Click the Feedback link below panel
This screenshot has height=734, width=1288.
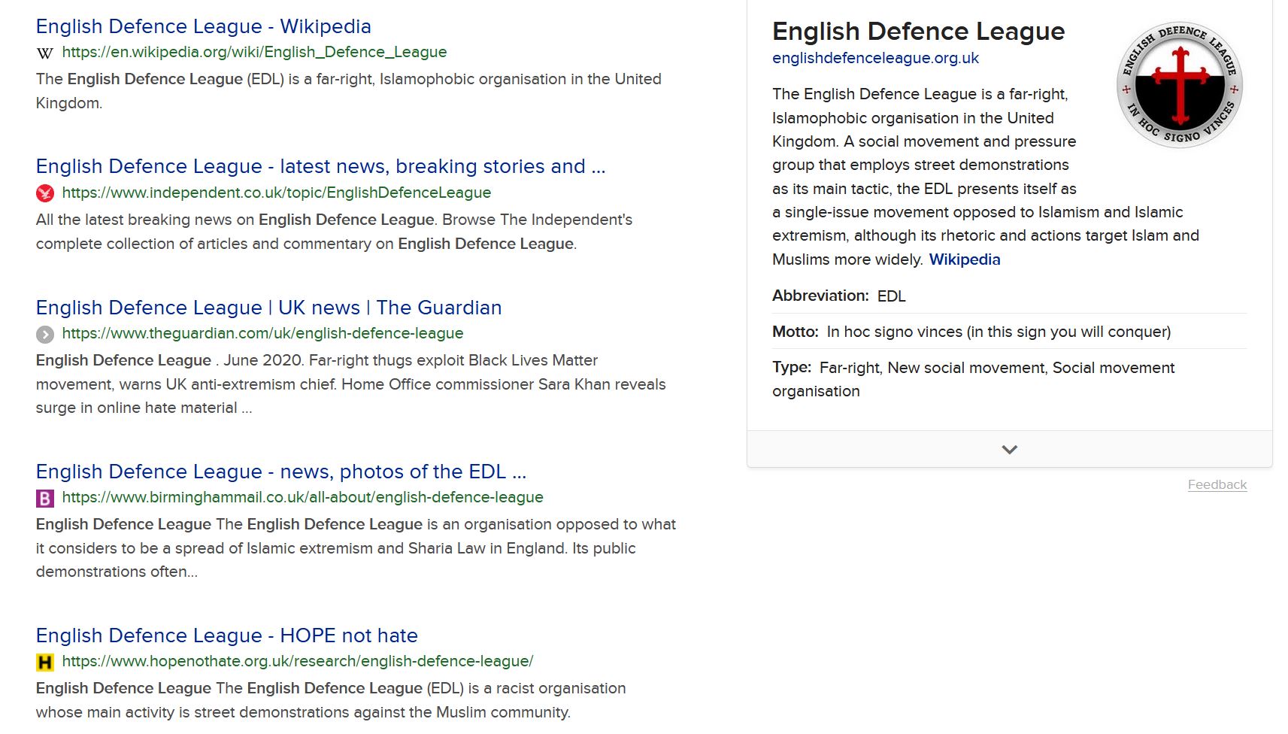pyautogui.click(x=1217, y=485)
